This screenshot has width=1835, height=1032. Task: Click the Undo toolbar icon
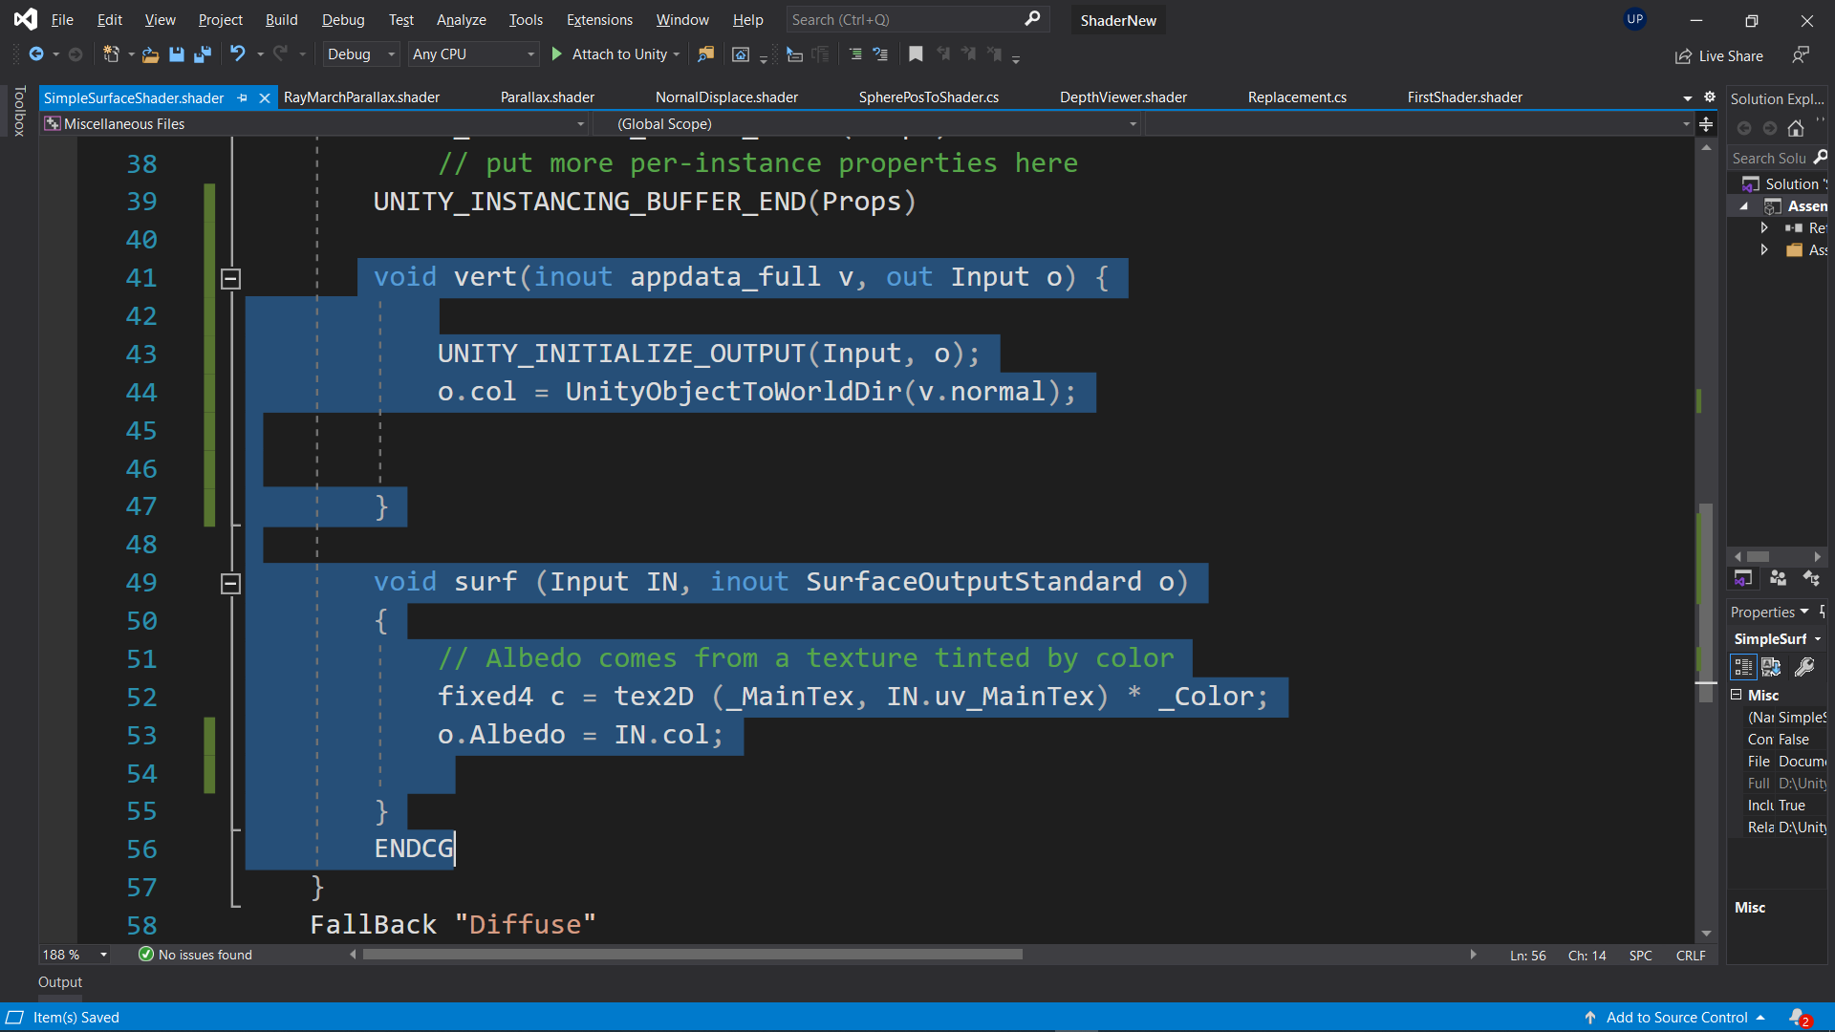pyautogui.click(x=239, y=54)
